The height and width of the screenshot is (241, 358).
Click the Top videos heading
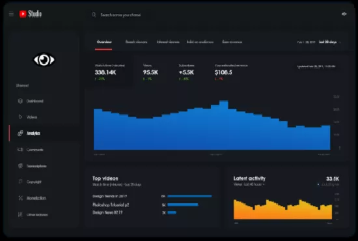105,178
